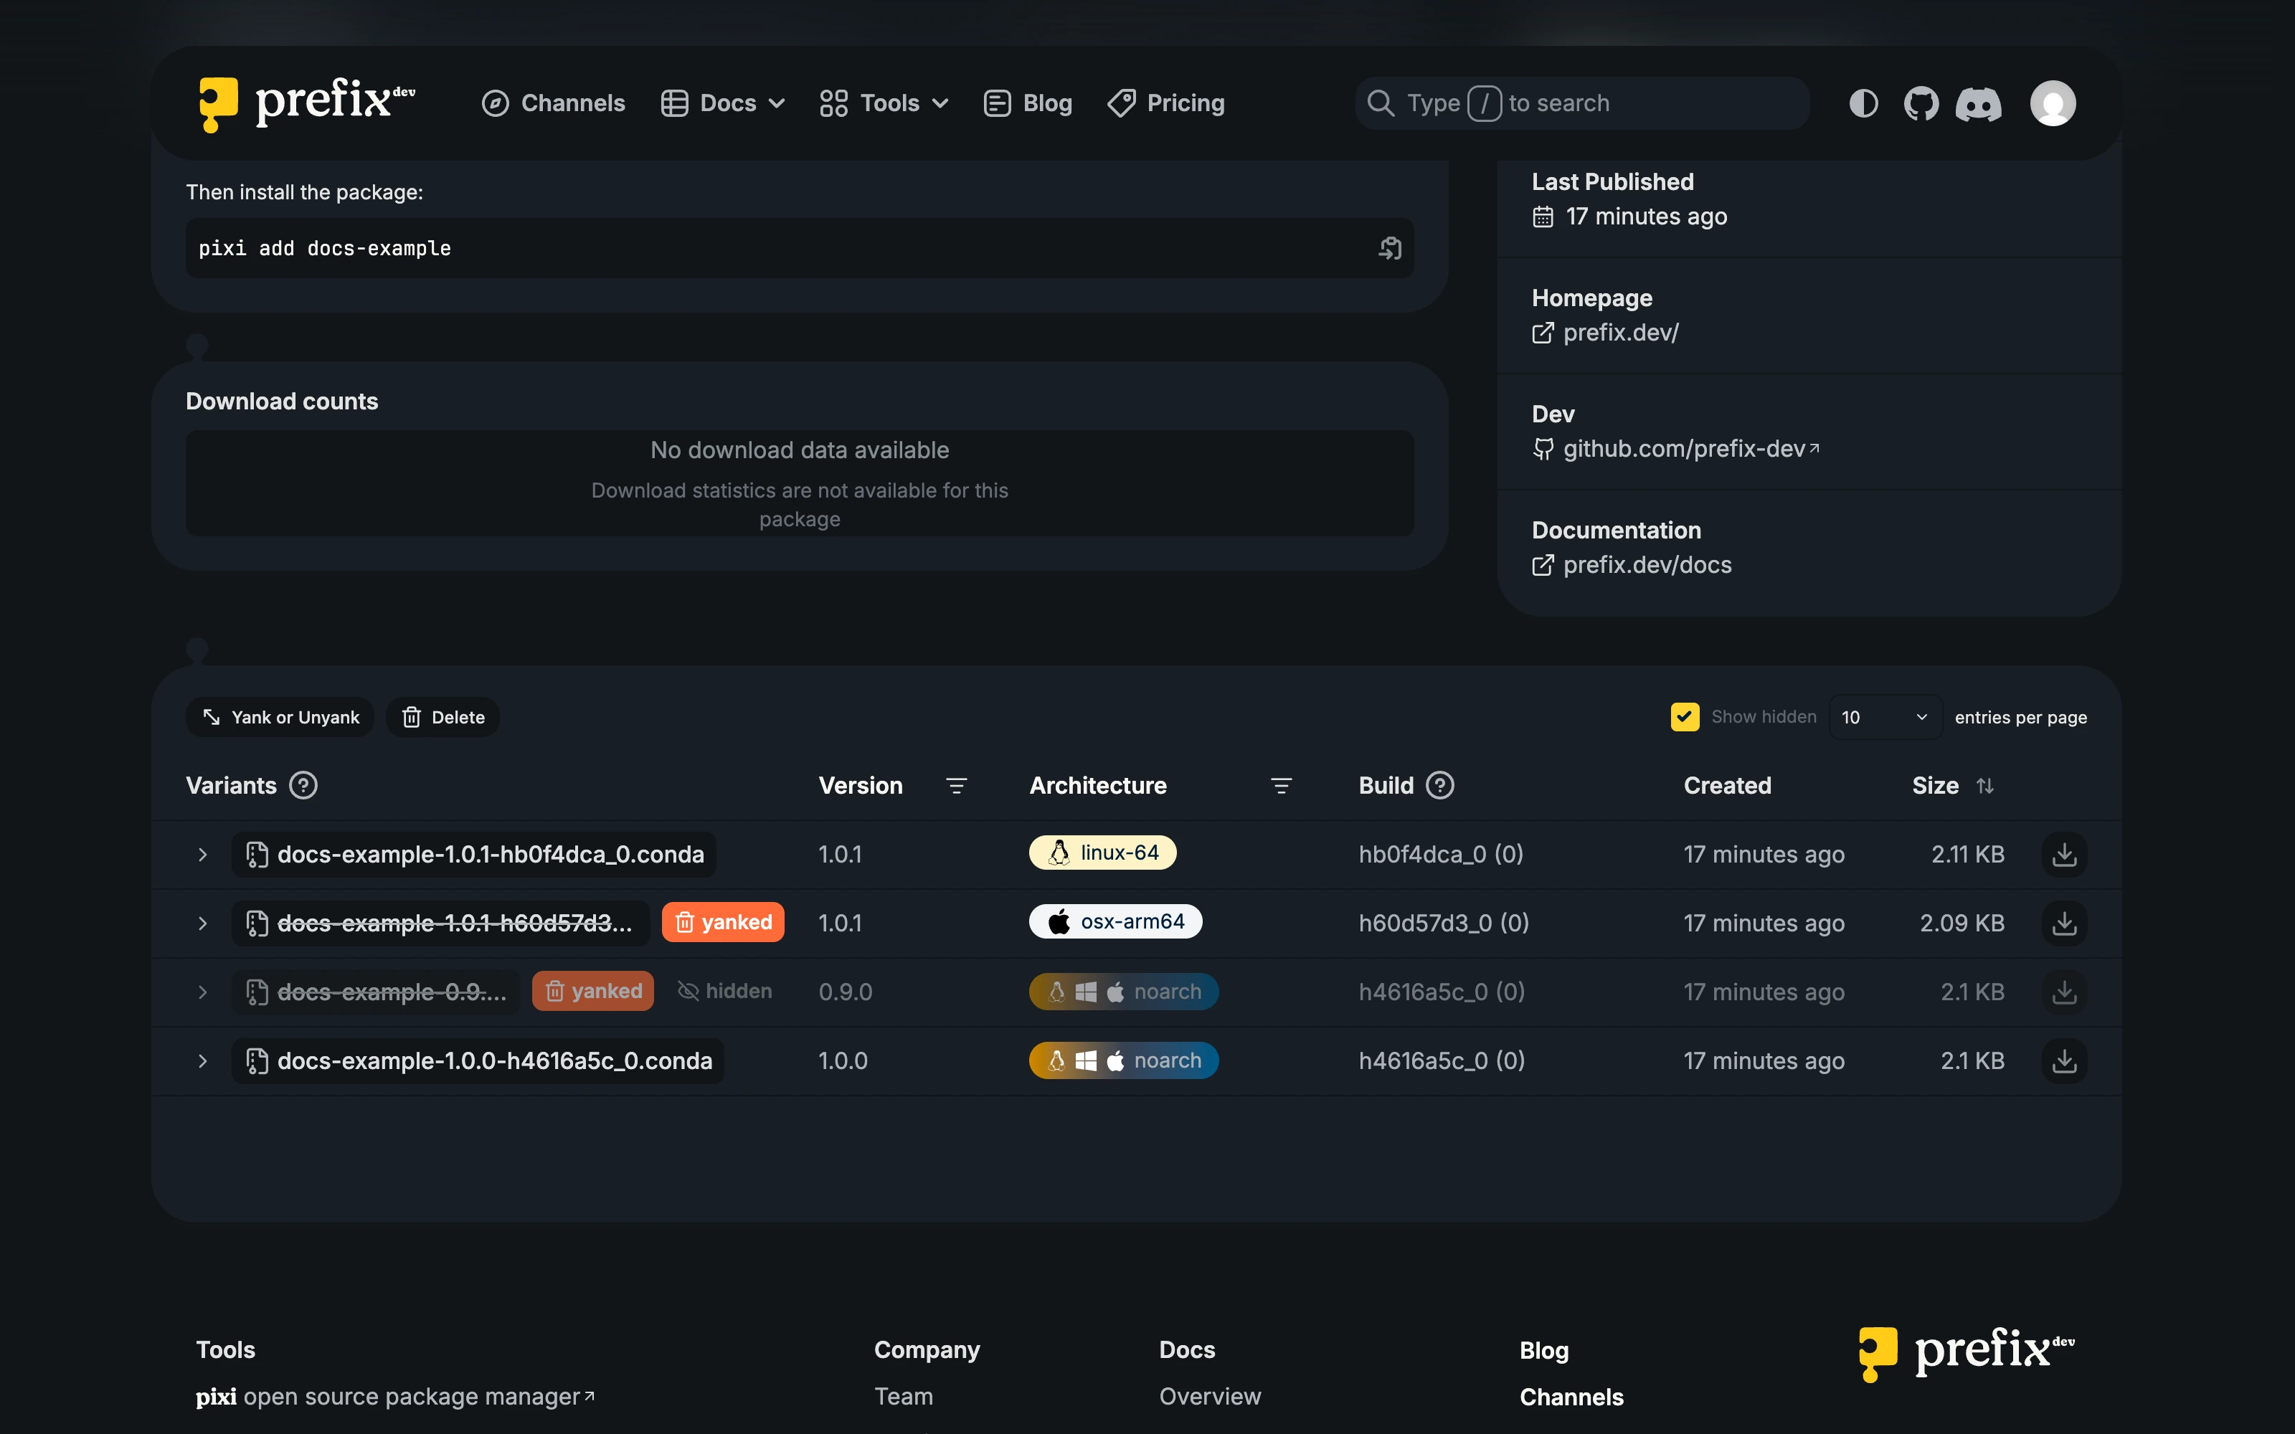This screenshot has width=2295, height=1434.
Task: Click the yanked badge on the osx-arm64 row
Action: click(723, 922)
